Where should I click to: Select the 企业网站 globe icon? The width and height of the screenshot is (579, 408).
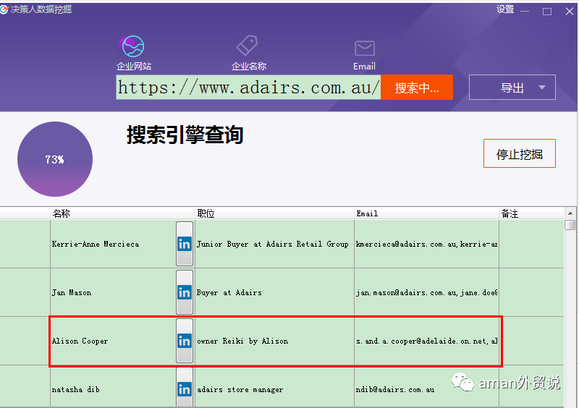point(133,46)
